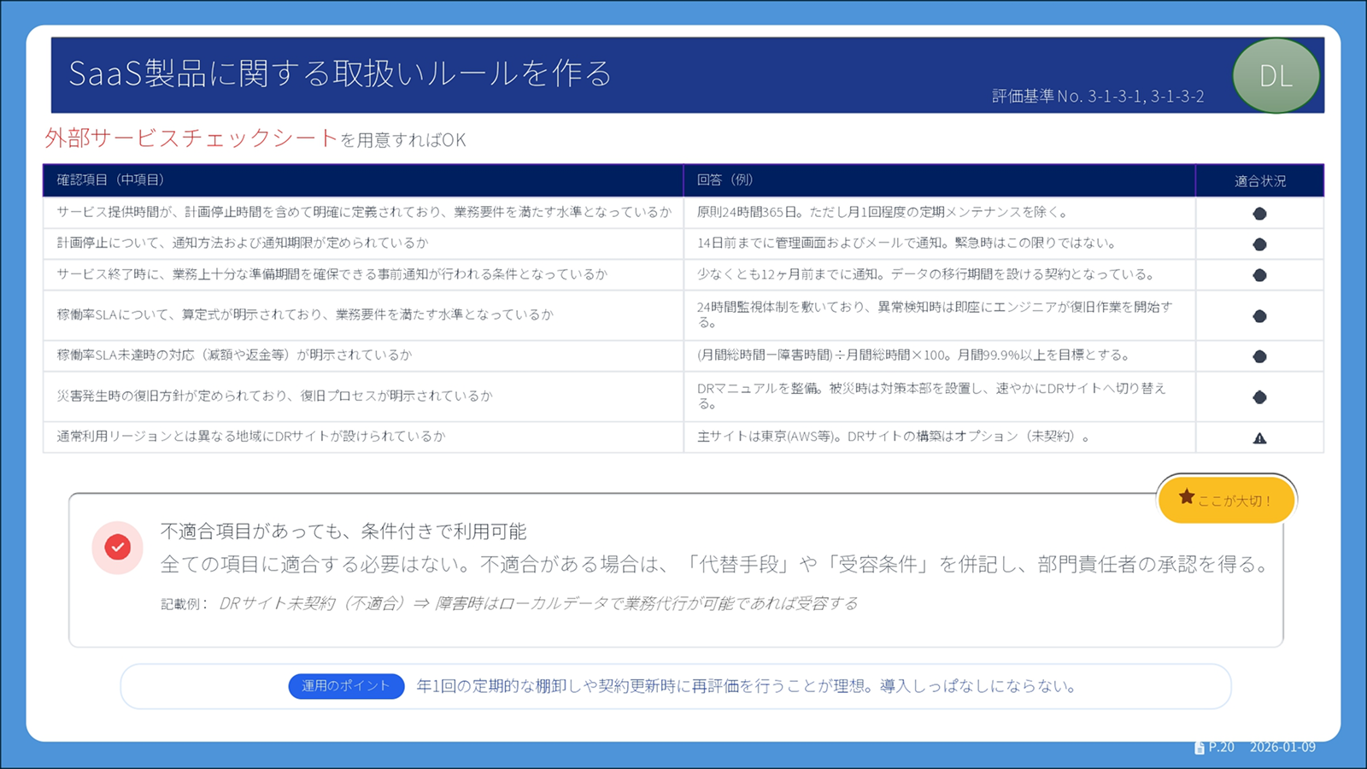Click the answer 原則24時間365日 cell
Screen dimensions: 1367x769
click(x=940, y=212)
